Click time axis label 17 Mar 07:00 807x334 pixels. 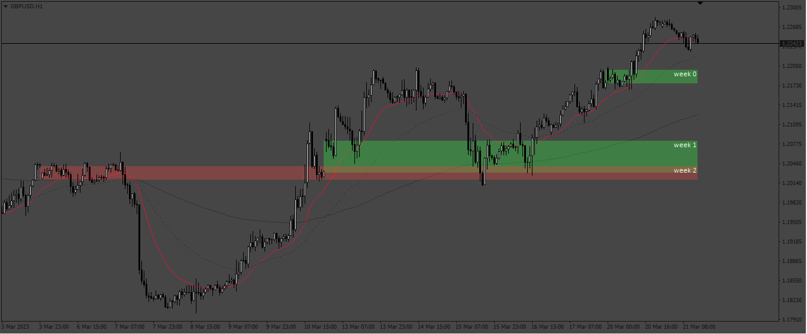pyautogui.click(x=585, y=326)
